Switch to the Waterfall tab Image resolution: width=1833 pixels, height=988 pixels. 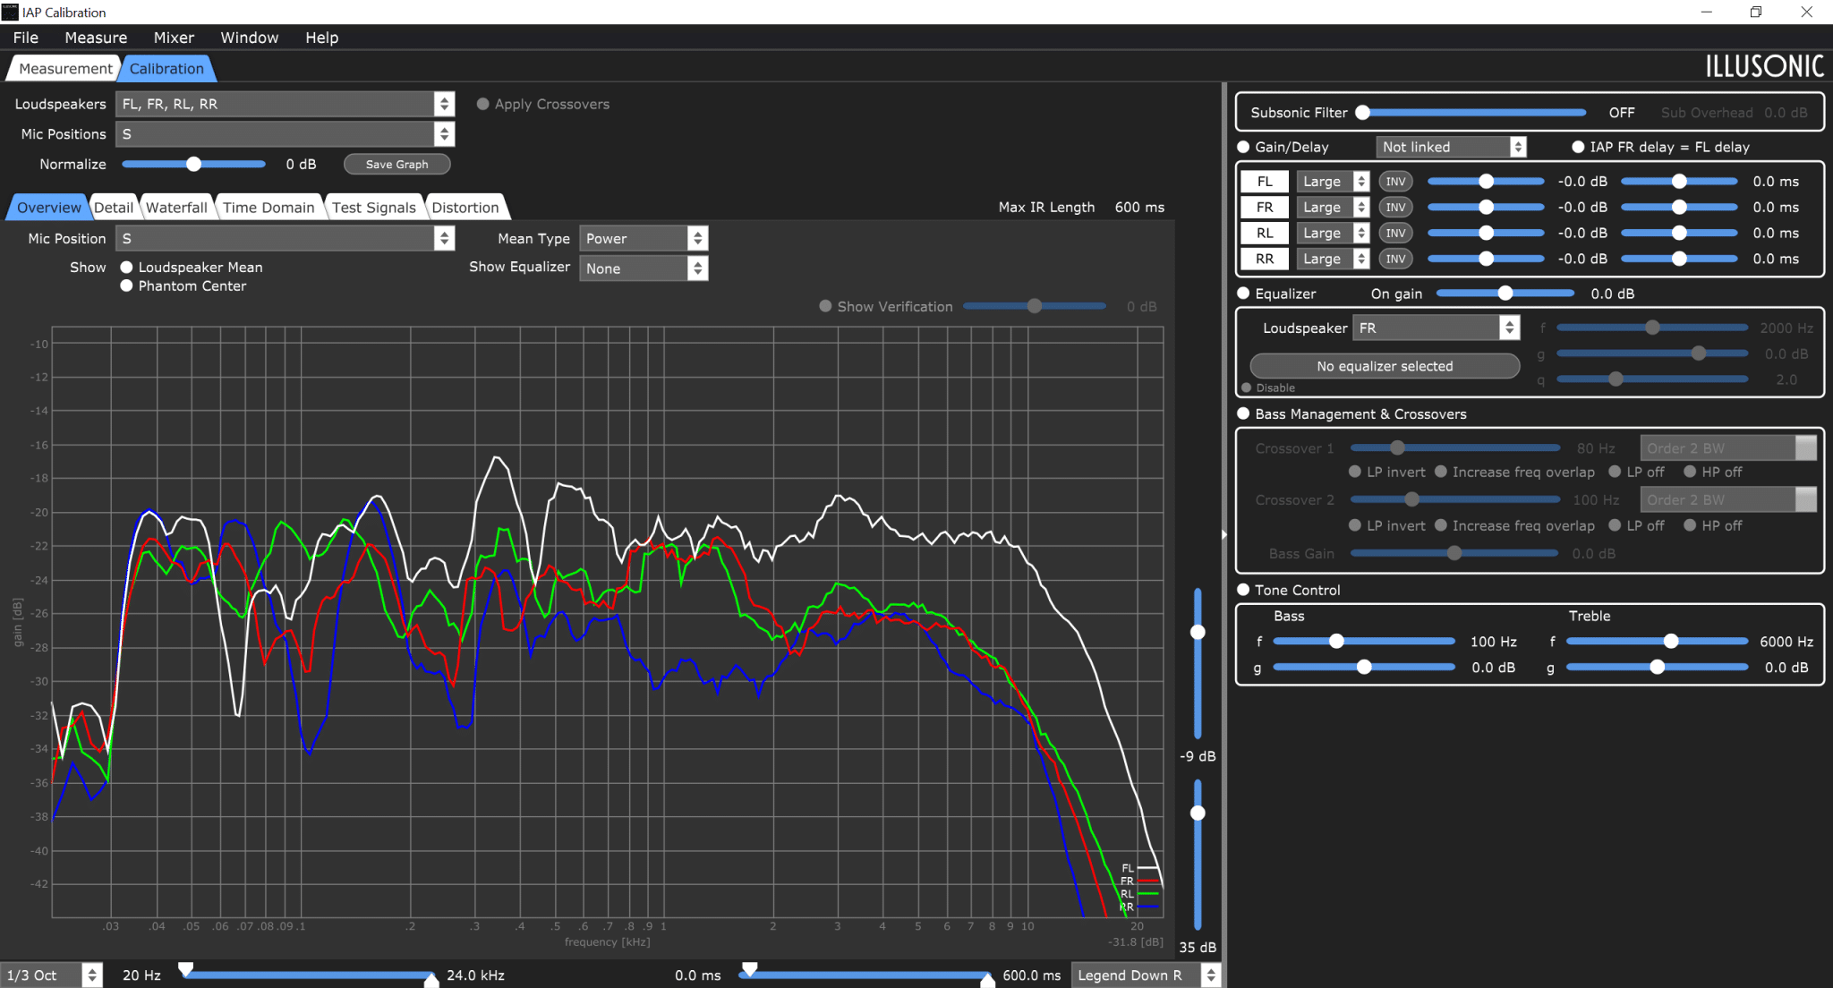(176, 208)
